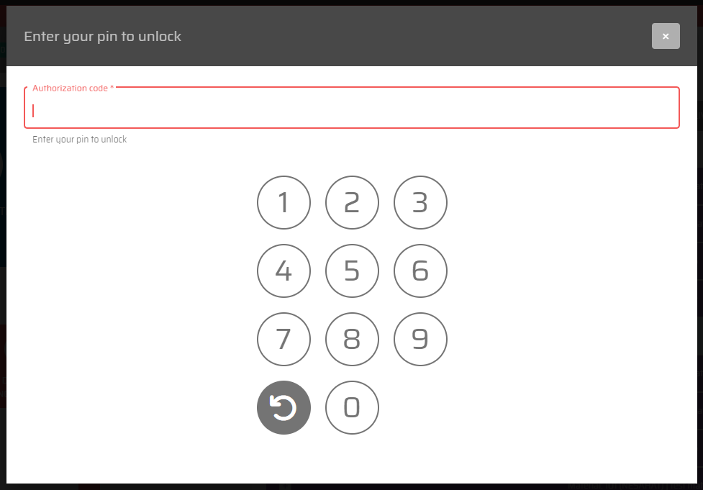Click the dimmed backdrop below the dialog
The image size is (703, 490).
coord(352,487)
